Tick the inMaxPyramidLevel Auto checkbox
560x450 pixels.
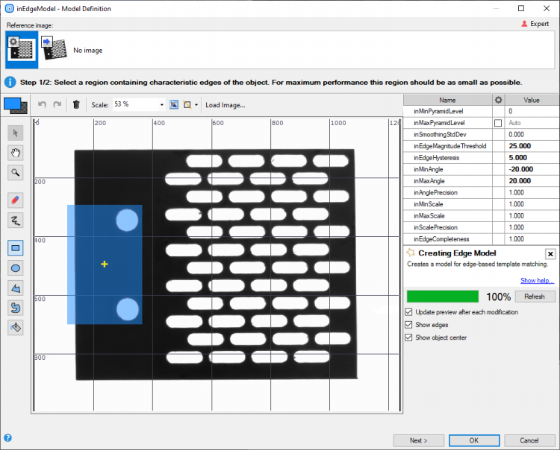(x=498, y=123)
